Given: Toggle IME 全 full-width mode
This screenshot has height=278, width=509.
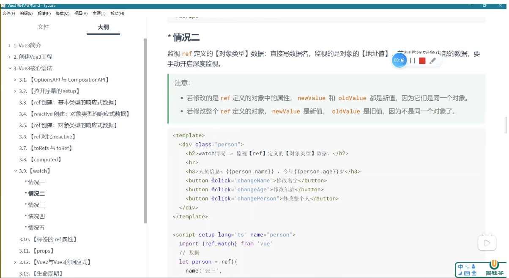Looking at the screenshot, I should [474, 273].
